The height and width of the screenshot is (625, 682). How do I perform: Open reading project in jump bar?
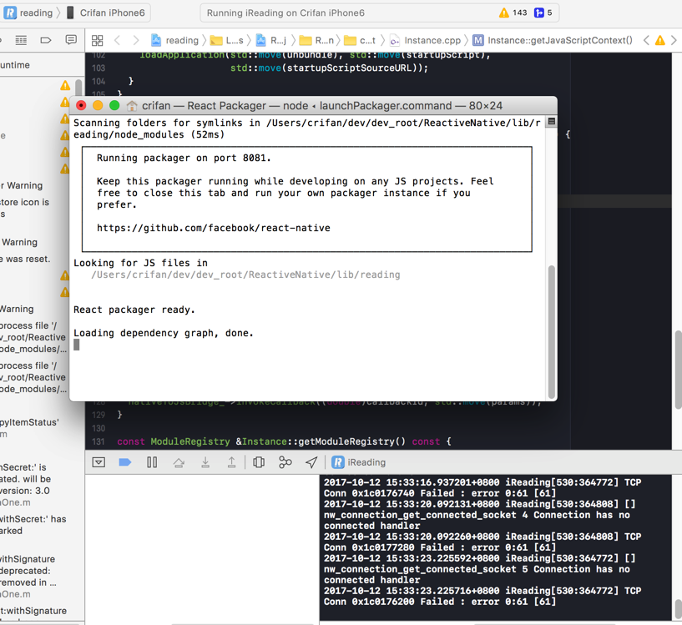click(174, 40)
